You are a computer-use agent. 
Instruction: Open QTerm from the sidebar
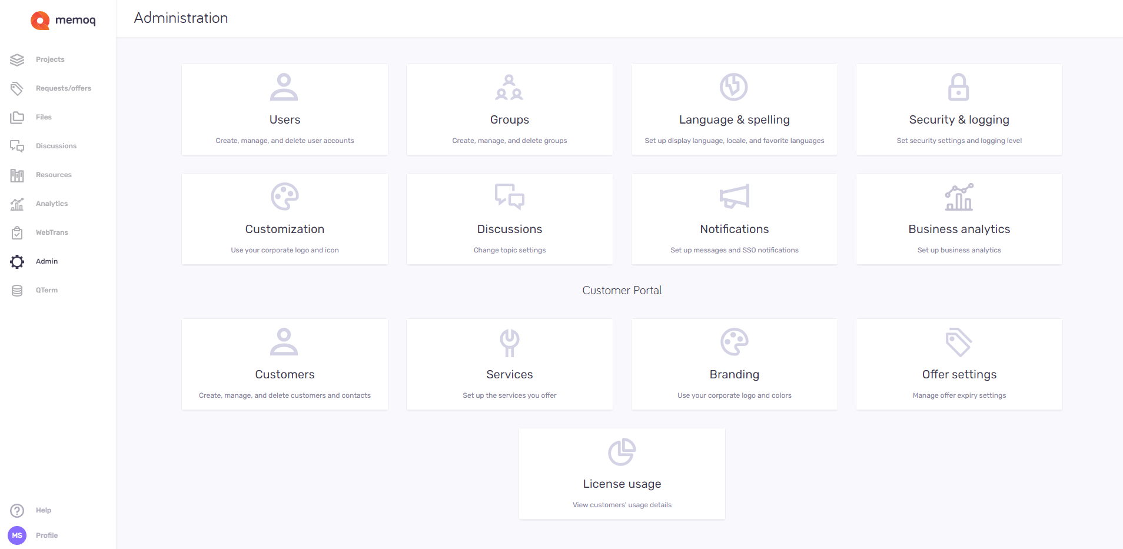pos(46,290)
